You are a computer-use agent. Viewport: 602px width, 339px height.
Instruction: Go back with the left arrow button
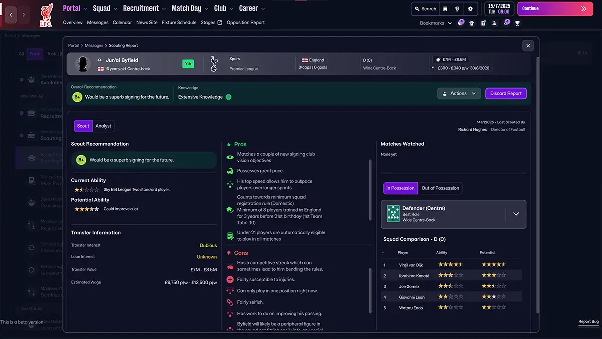(x=11, y=15)
